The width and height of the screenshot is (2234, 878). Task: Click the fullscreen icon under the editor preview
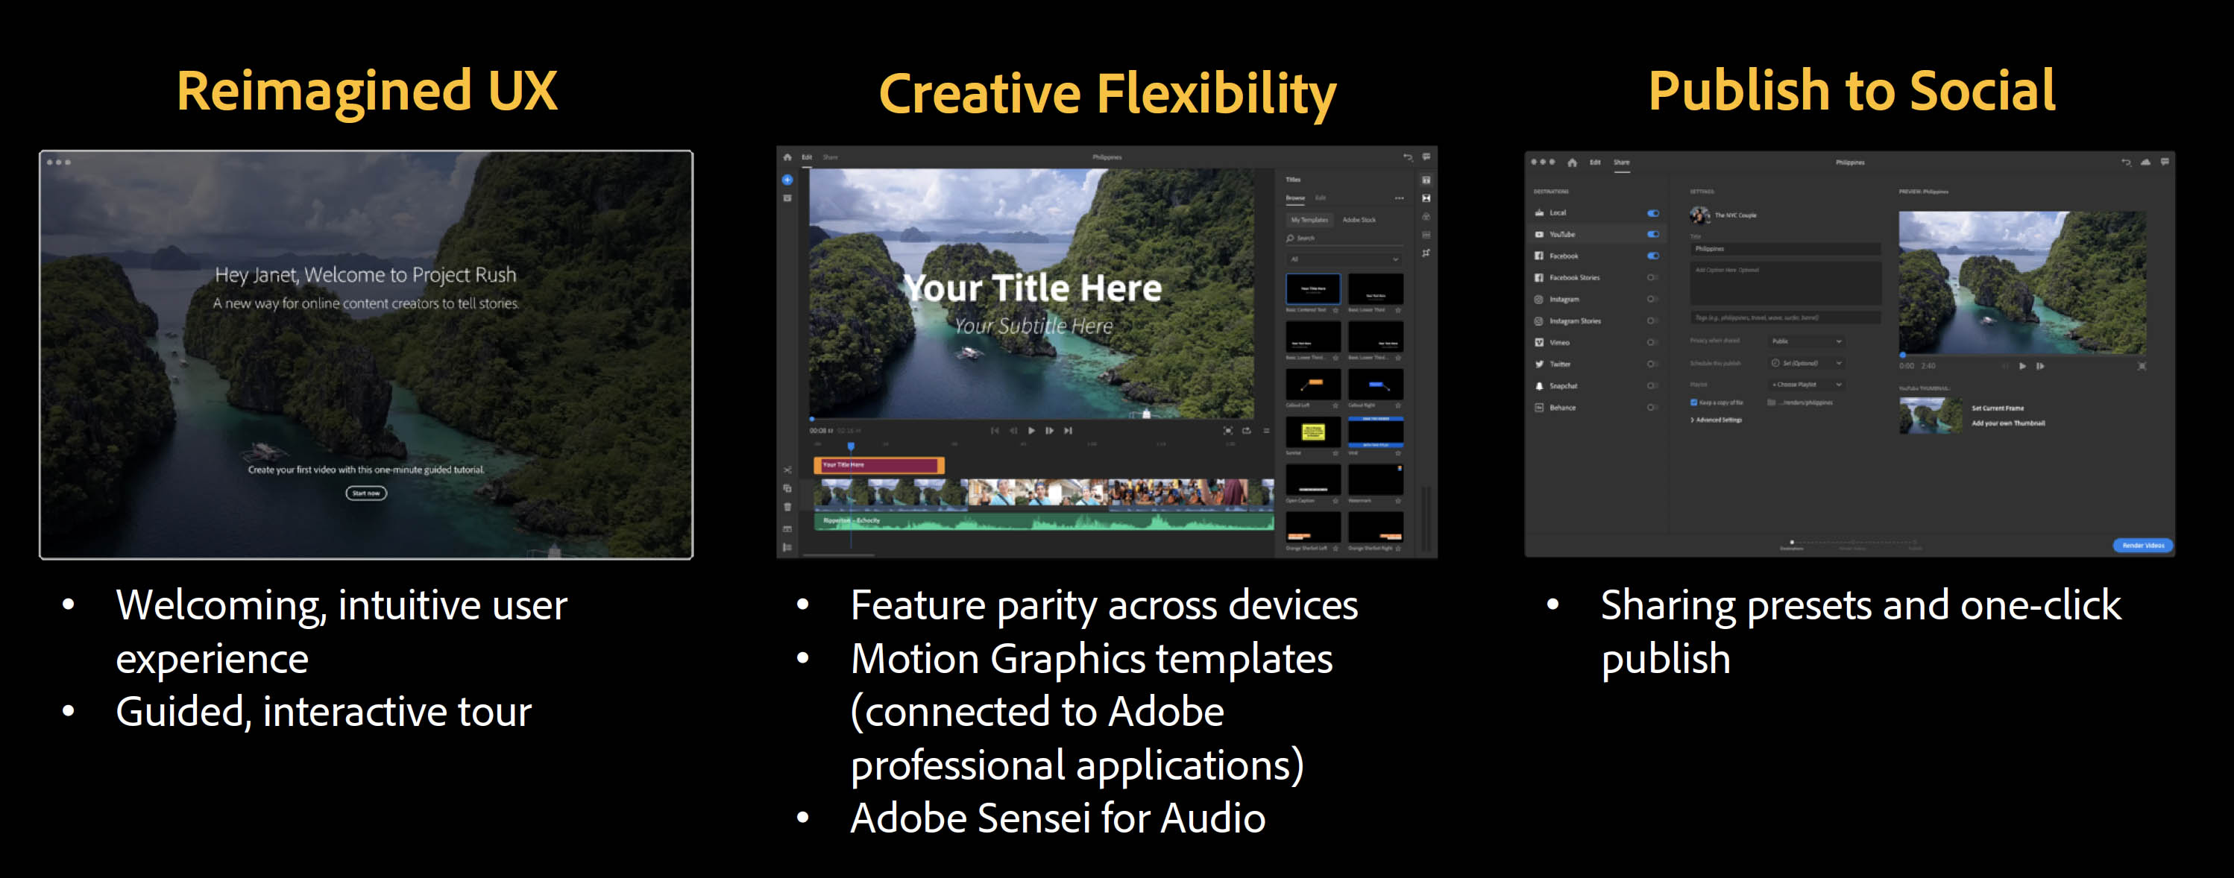coord(1228,431)
